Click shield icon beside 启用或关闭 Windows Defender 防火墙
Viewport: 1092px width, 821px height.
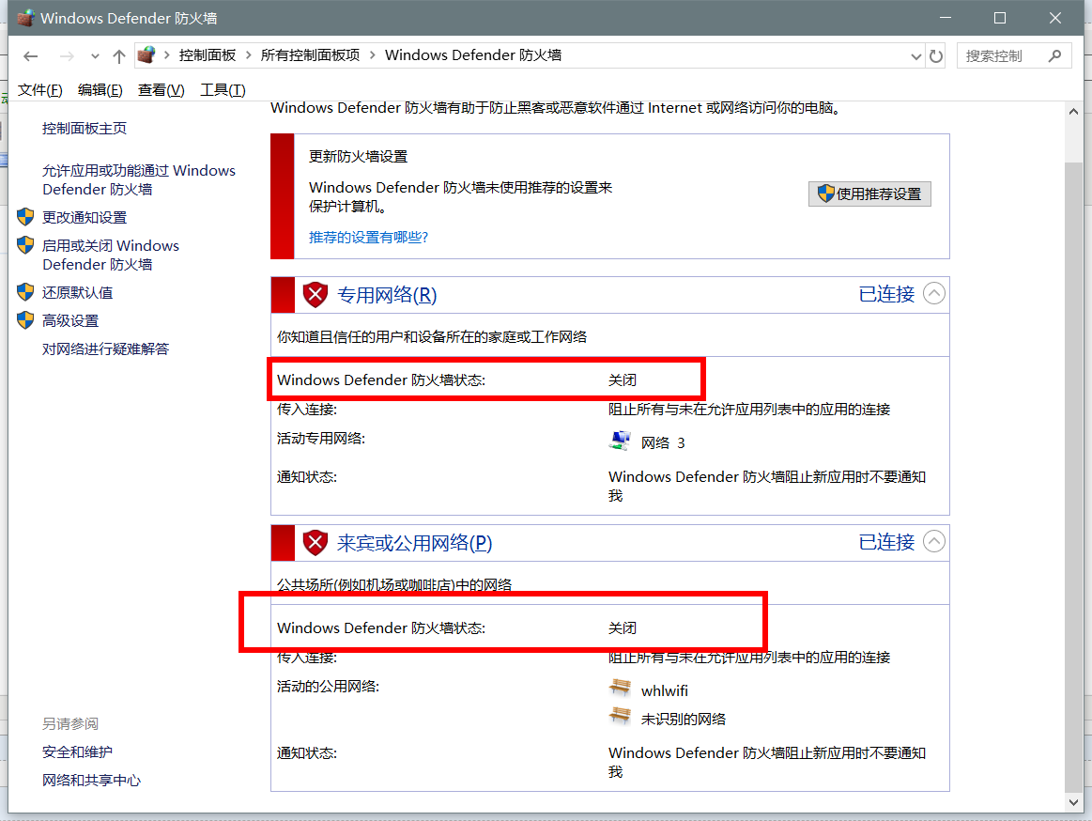(25, 244)
